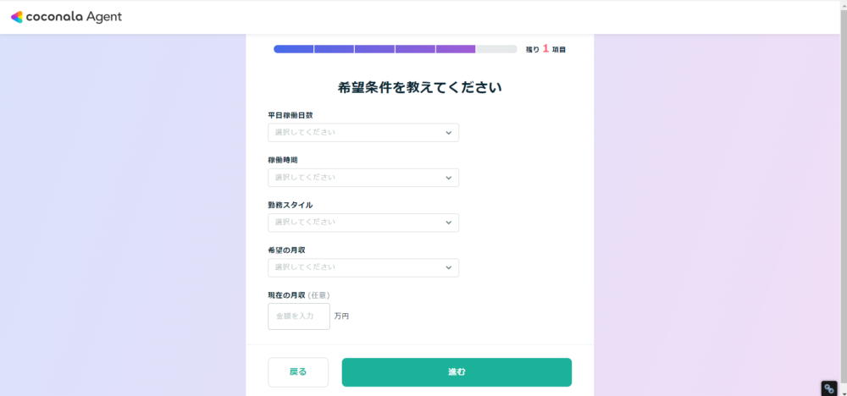Image resolution: width=847 pixels, height=396 pixels.
Task: Click the 進む button
Action: pos(457,372)
